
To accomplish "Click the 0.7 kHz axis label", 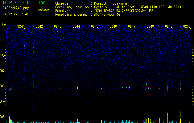I will coord(2,101).
